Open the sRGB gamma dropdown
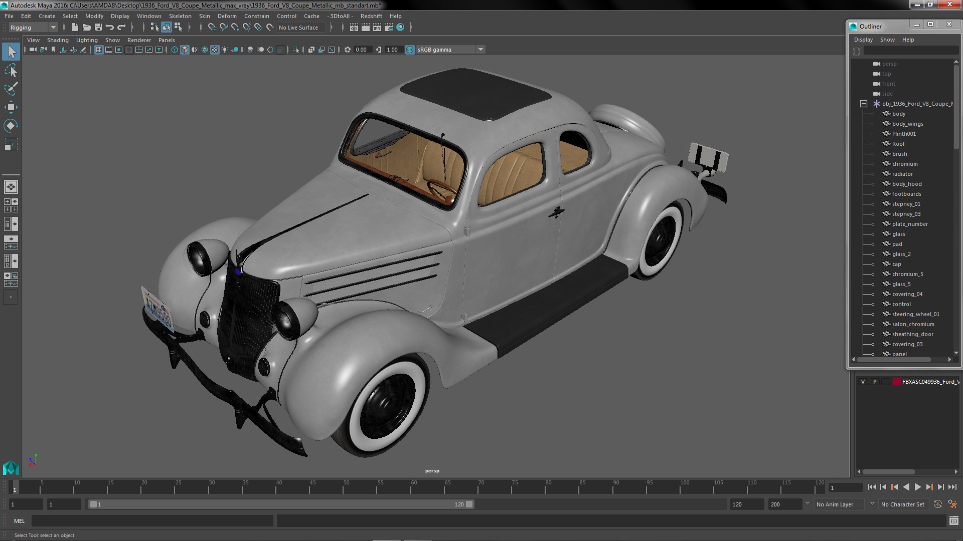The image size is (963, 541). coord(480,50)
